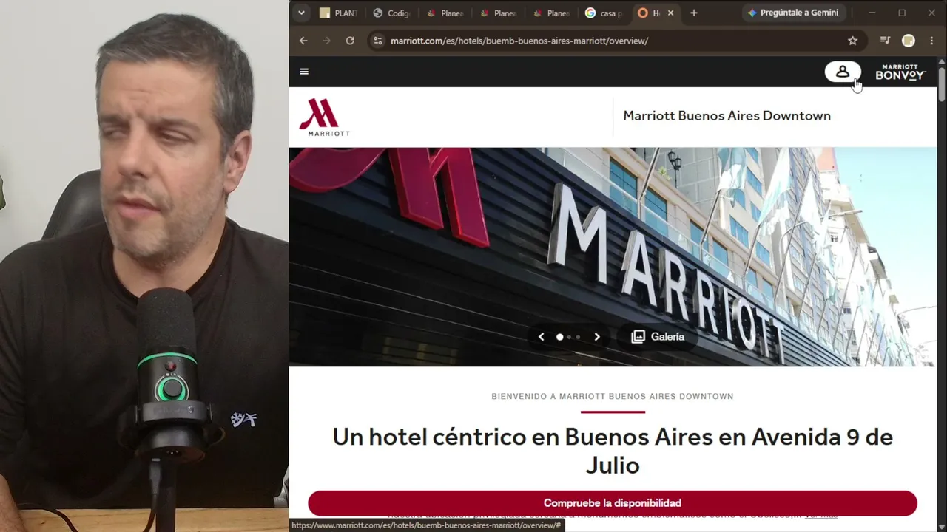Open the Chrome three-dot menu
Screen dimensions: 947x532
pyautogui.click(x=931, y=41)
